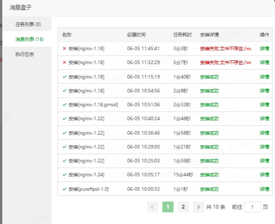Click the 5分7秒 duration cell

click(x=181, y=63)
